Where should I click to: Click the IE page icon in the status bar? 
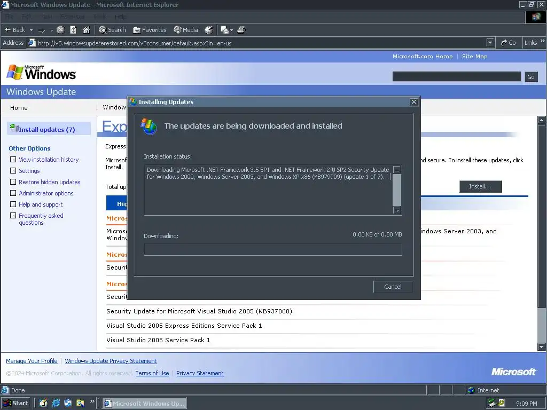click(x=5, y=390)
